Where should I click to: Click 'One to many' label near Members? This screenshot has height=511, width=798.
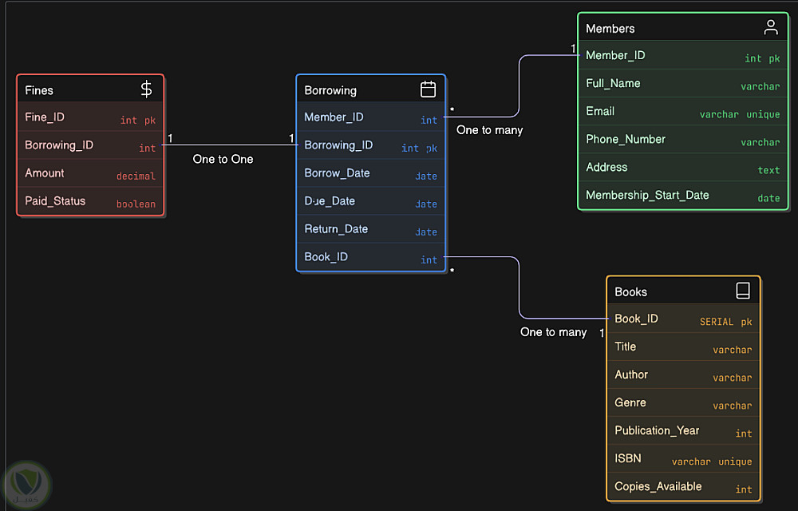tap(489, 129)
